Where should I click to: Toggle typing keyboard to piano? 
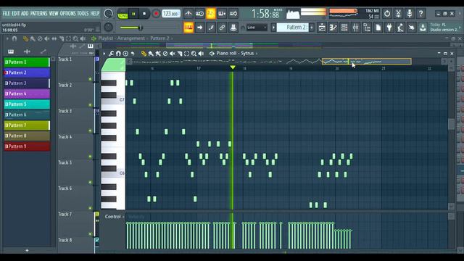tap(188, 28)
